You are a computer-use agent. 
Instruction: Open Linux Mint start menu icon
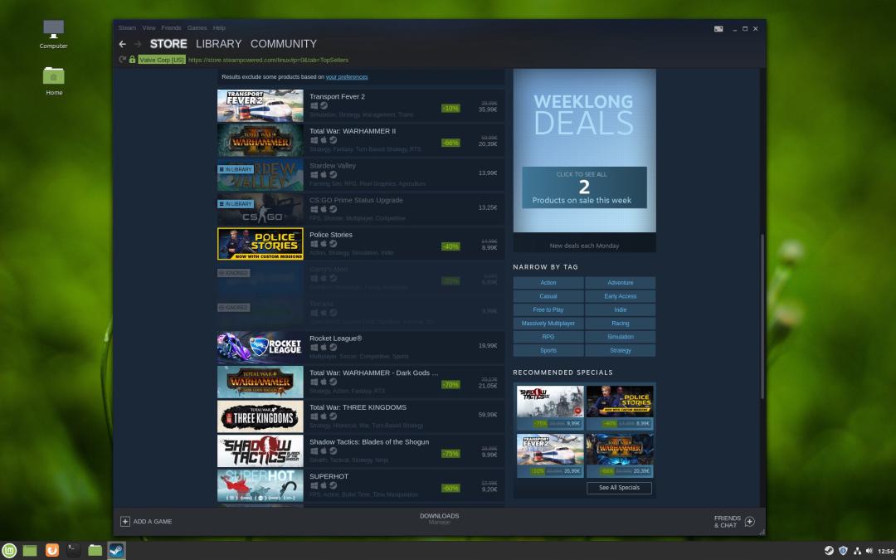pyautogui.click(x=9, y=550)
